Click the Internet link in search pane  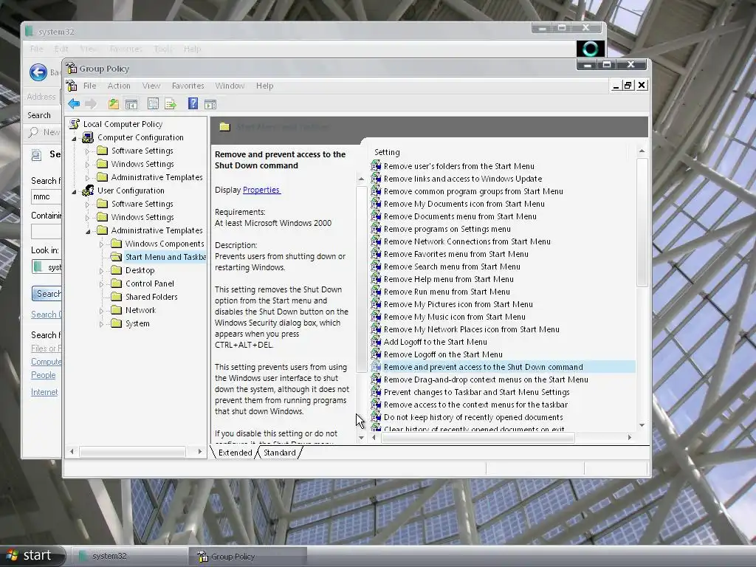click(44, 392)
